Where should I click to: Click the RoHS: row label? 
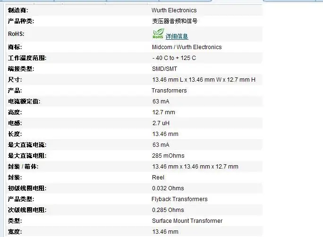tap(16, 34)
